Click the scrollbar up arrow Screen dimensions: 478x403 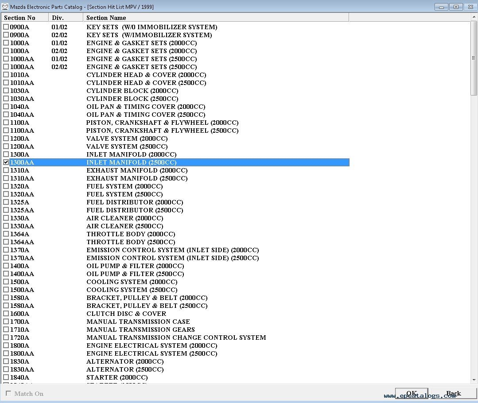(474, 17)
